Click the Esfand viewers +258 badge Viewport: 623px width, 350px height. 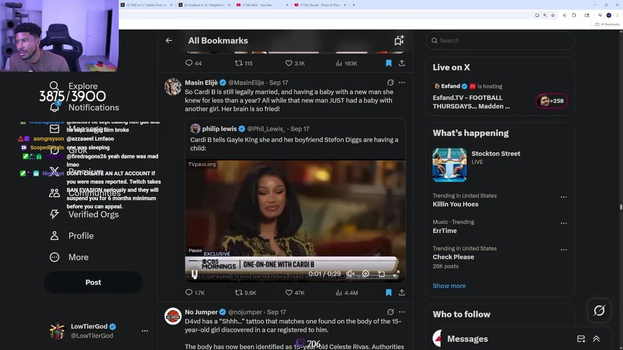tap(551, 101)
